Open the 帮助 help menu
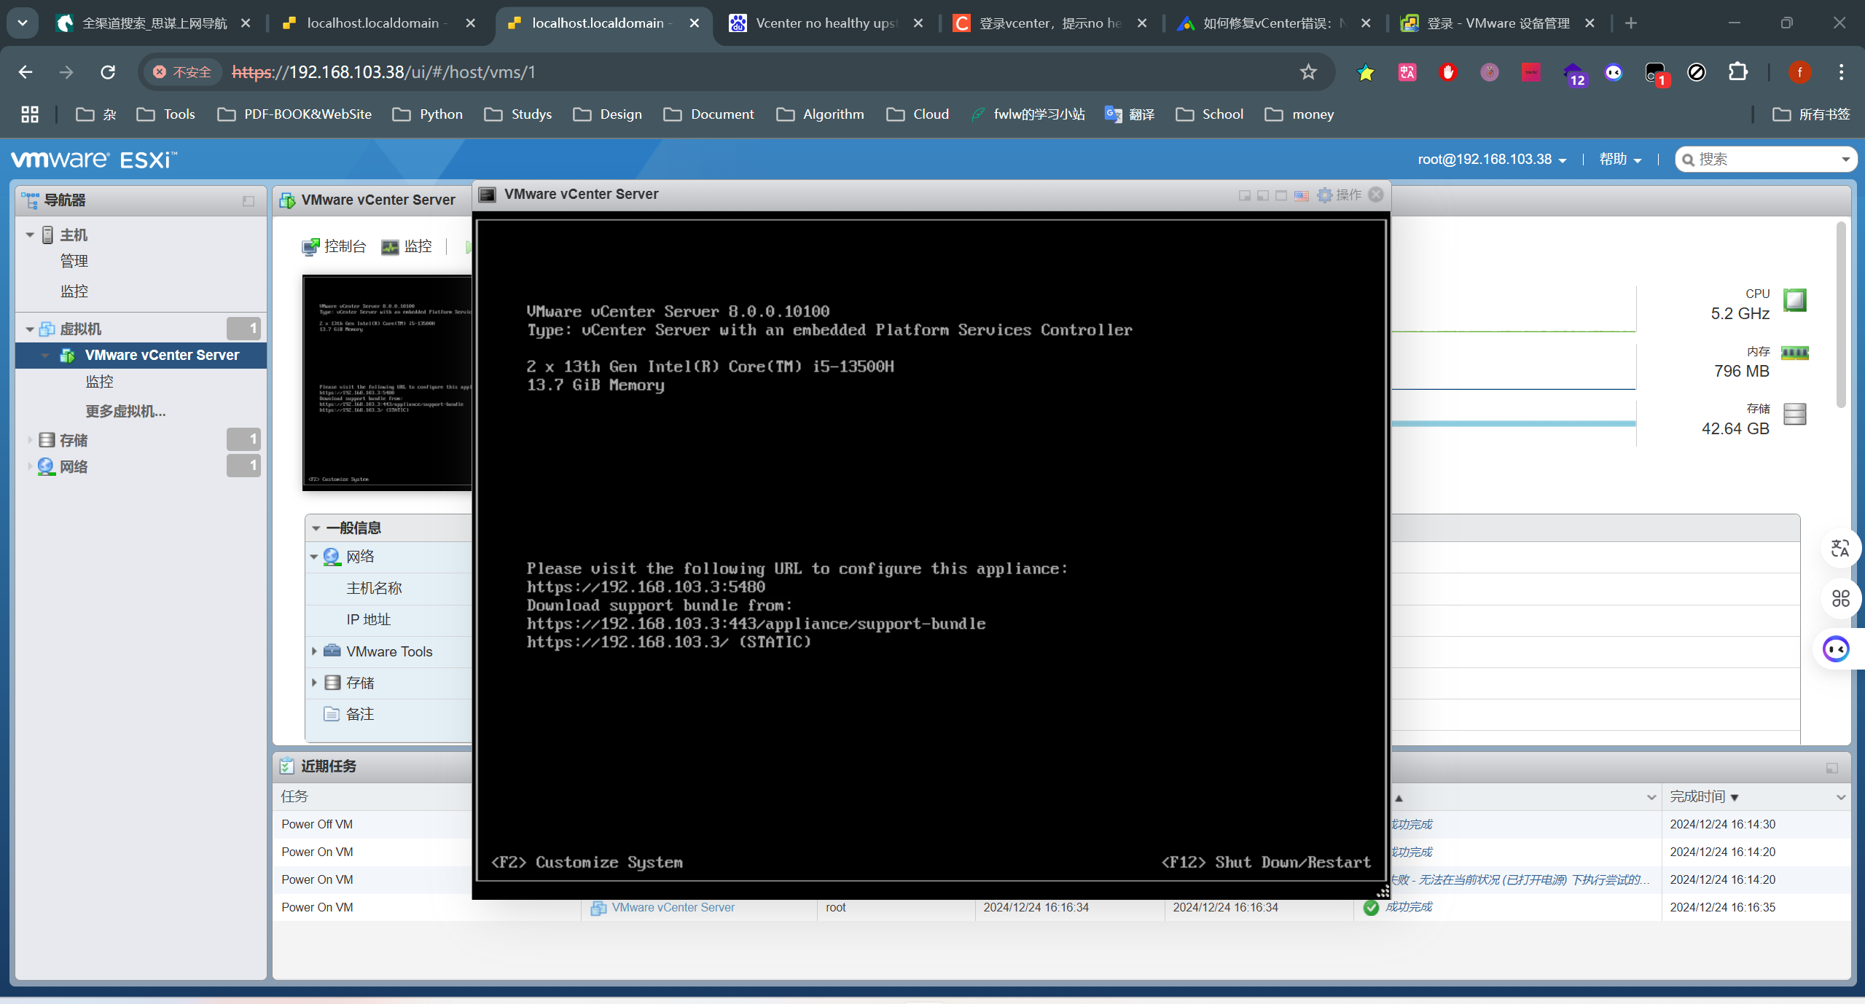The width and height of the screenshot is (1865, 1004). coord(1619,159)
